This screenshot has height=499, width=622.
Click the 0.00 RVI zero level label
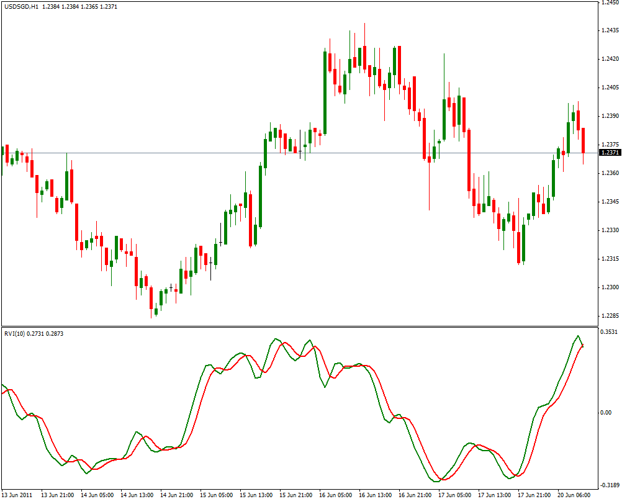606,413
